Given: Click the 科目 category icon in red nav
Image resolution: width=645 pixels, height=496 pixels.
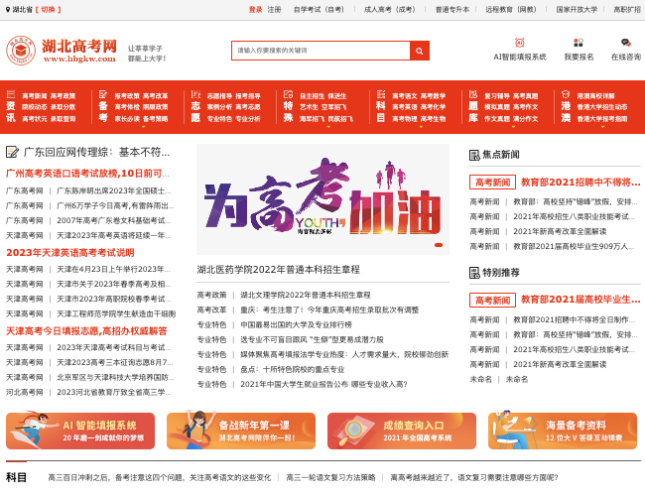Looking at the screenshot, I should click(x=381, y=94).
